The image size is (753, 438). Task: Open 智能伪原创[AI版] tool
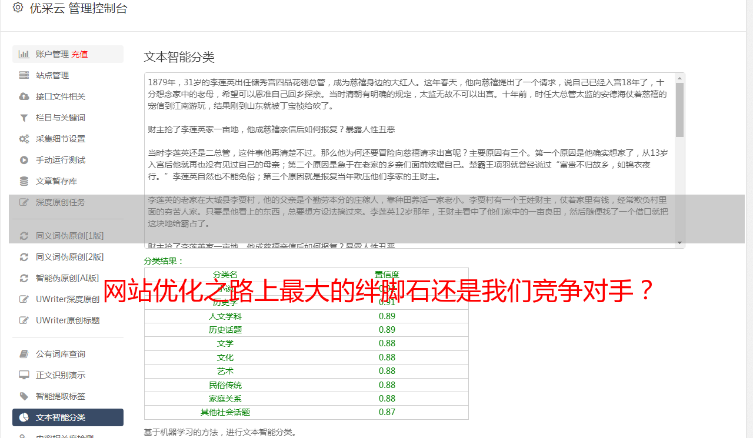pyautogui.click(x=68, y=278)
